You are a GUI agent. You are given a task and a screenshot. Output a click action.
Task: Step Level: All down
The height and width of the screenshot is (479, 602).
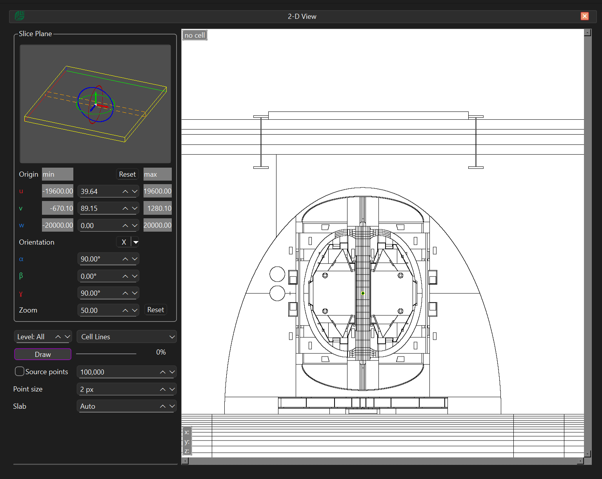tap(67, 337)
